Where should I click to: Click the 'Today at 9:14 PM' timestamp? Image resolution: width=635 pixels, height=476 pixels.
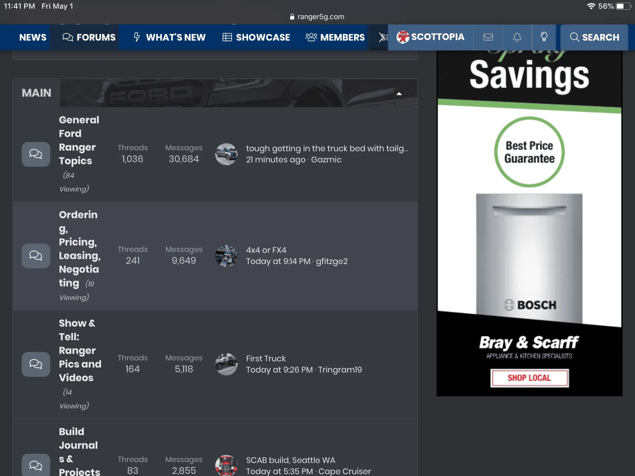[x=278, y=261]
